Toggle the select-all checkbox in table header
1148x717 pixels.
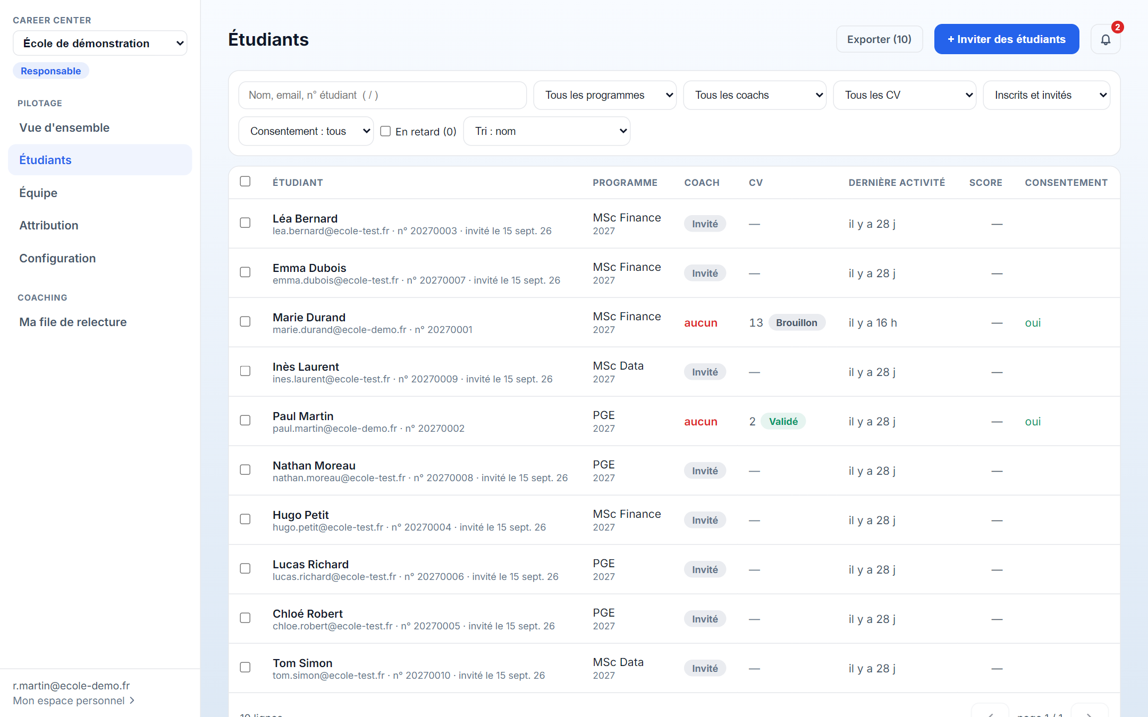click(245, 182)
